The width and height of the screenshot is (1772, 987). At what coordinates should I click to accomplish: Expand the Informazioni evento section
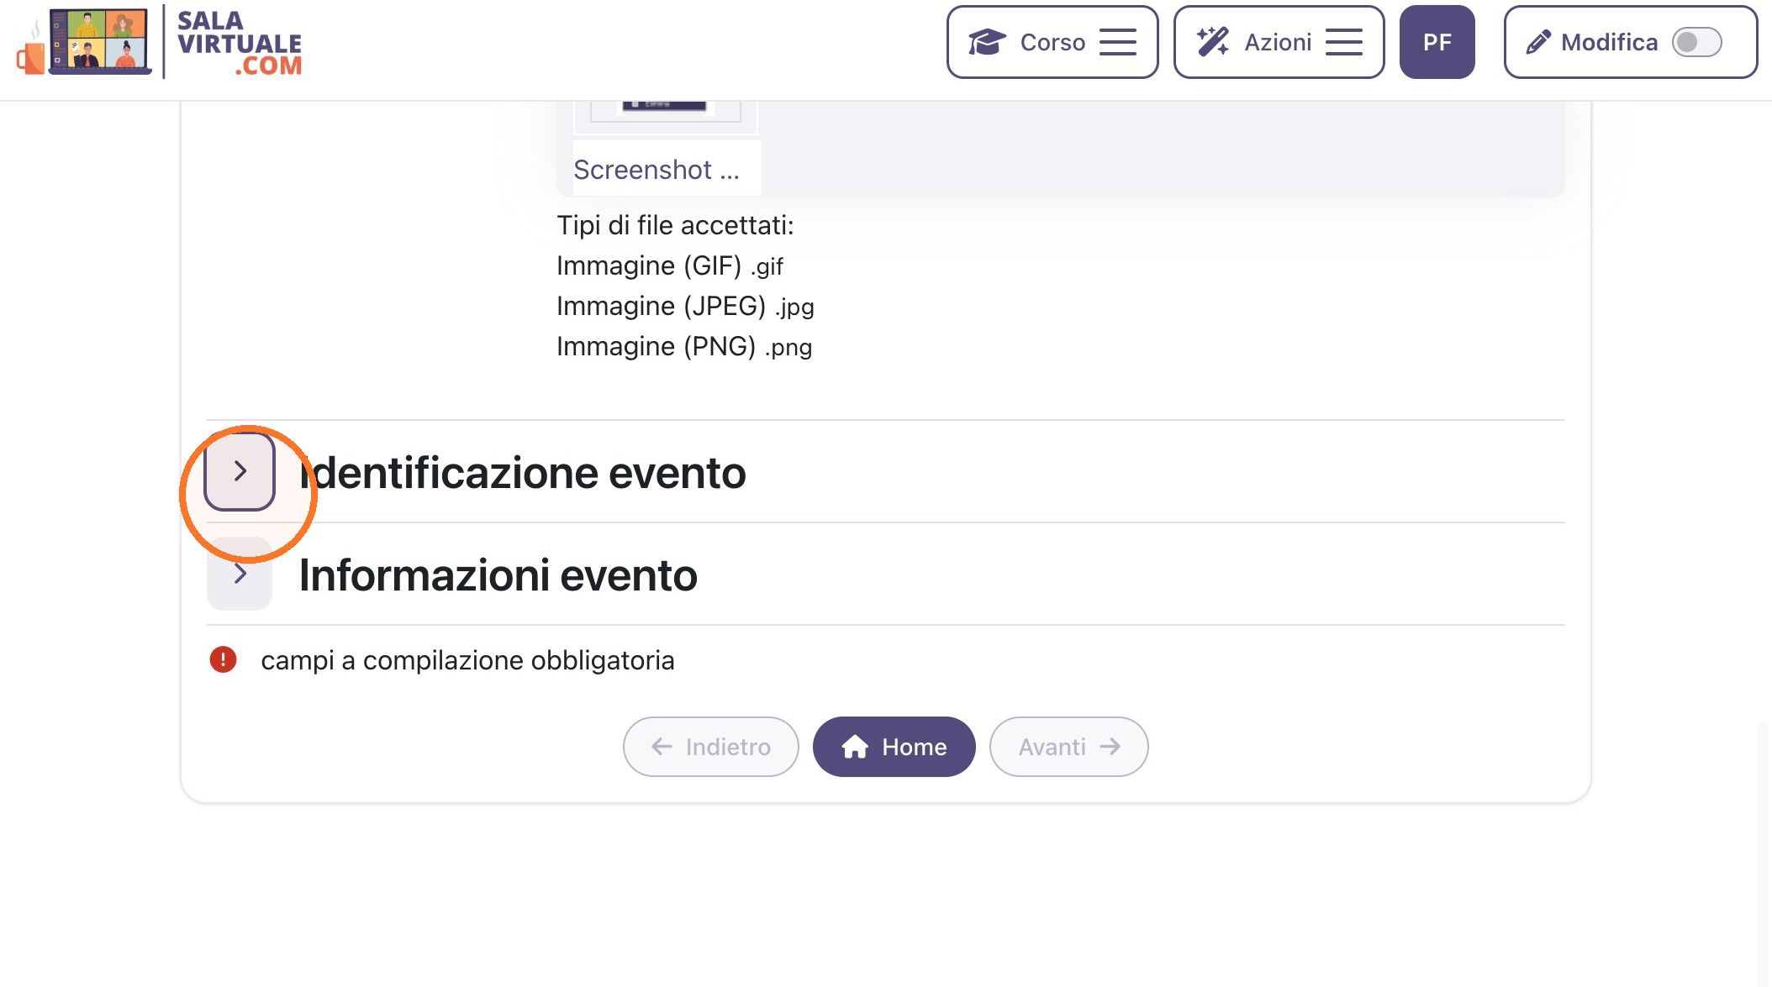[240, 574]
